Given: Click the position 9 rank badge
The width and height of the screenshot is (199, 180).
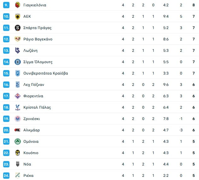Looking at the screenshot, I should click(6, 5).
